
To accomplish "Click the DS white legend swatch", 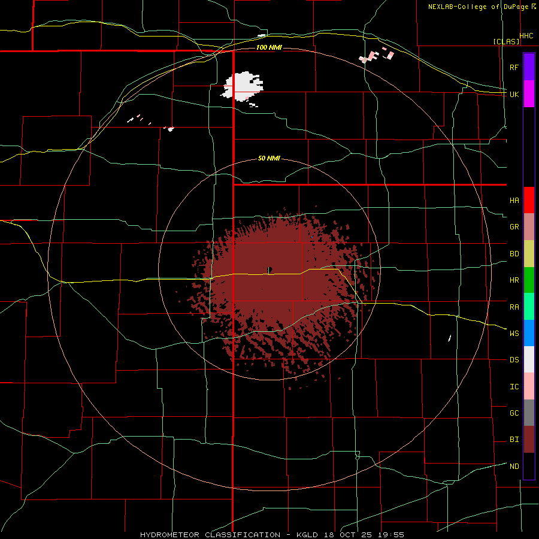I will coord(529,359).
